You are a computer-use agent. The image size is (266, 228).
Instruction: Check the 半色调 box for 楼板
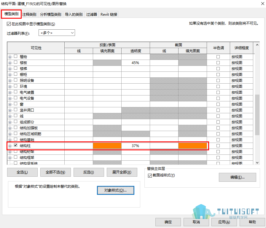click(x=218, y=63)
